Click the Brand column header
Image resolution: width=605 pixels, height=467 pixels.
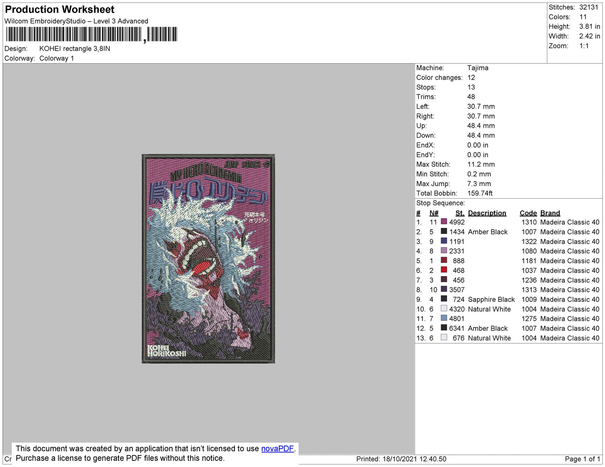click(550, 213)
